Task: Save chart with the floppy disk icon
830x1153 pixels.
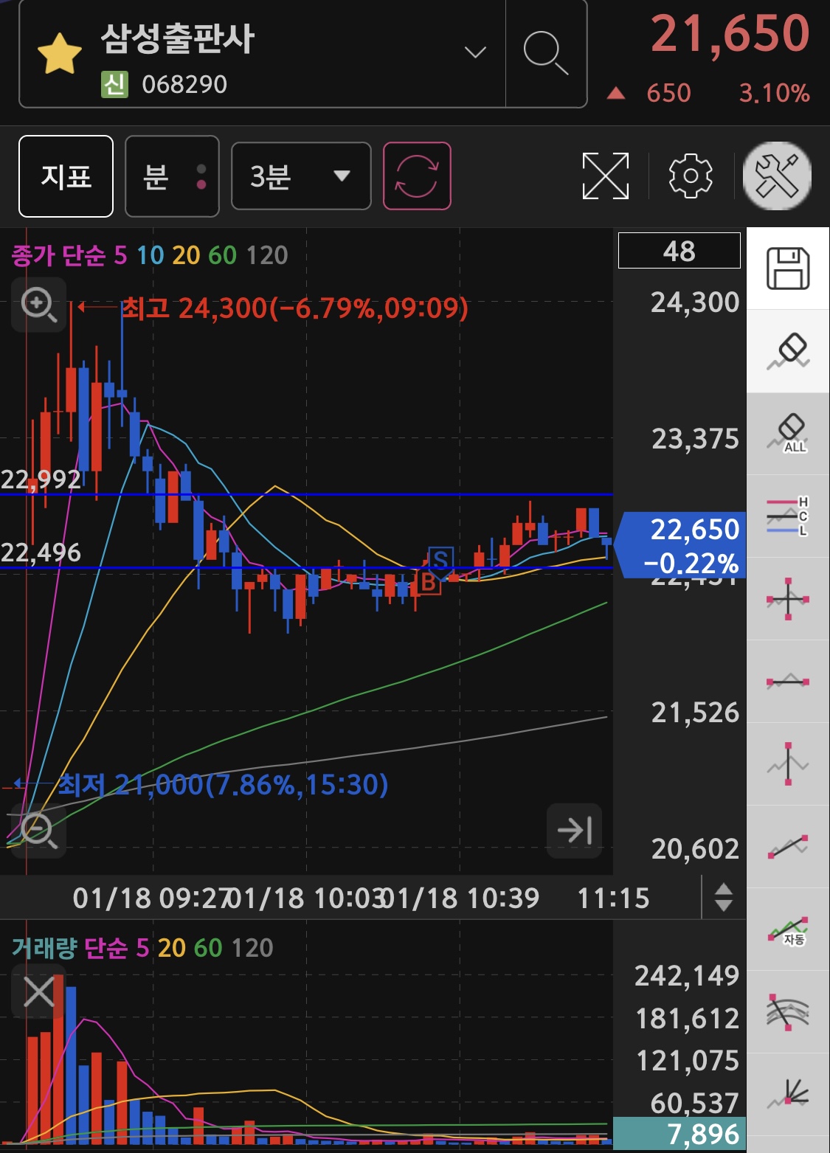Action: (x=788, y=269)
